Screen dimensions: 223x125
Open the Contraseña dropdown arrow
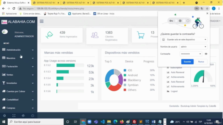pos(200,54)
